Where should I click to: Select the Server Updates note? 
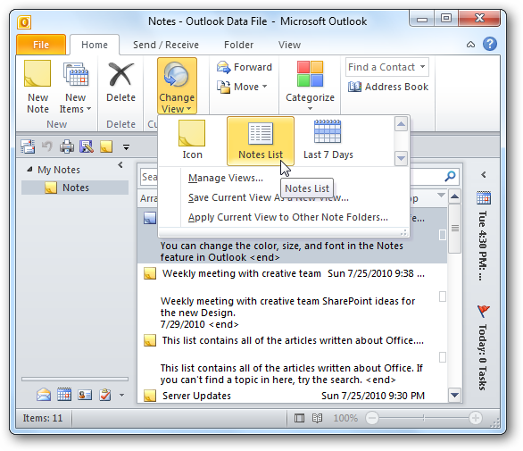point(292,396)
